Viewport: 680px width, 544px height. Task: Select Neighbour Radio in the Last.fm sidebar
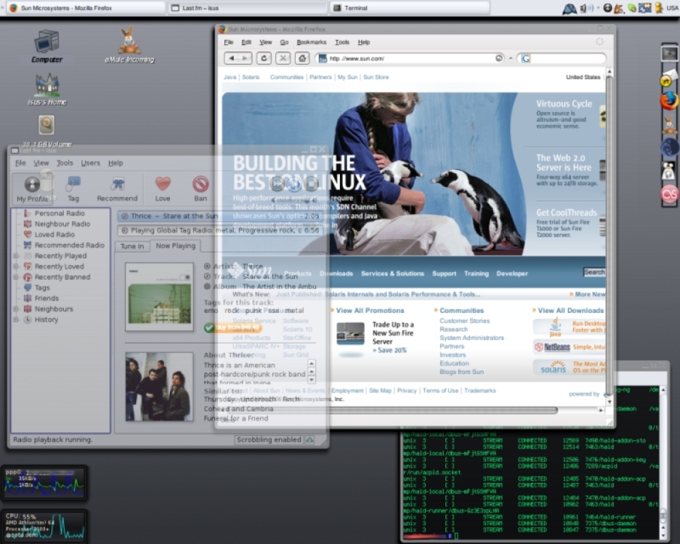click(62, 224)
